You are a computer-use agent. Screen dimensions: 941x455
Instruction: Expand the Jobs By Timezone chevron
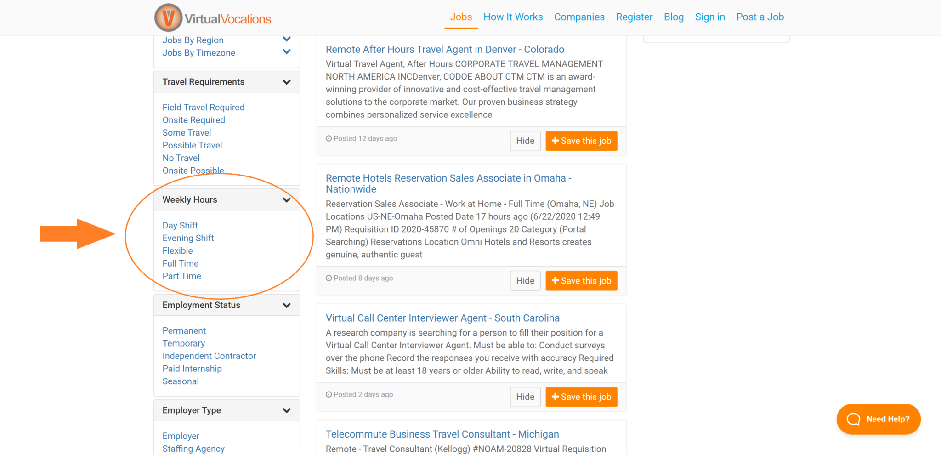click(x=287, y=52)
